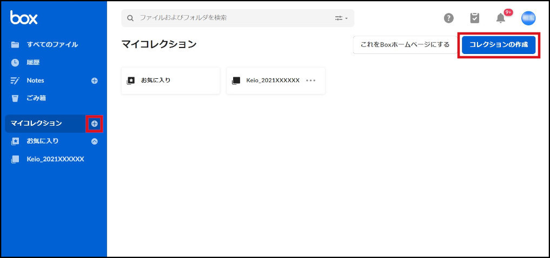Click the plus icon beside マイコレクション
This screenshot has height=258, width=550.
[x=94, y=124]
